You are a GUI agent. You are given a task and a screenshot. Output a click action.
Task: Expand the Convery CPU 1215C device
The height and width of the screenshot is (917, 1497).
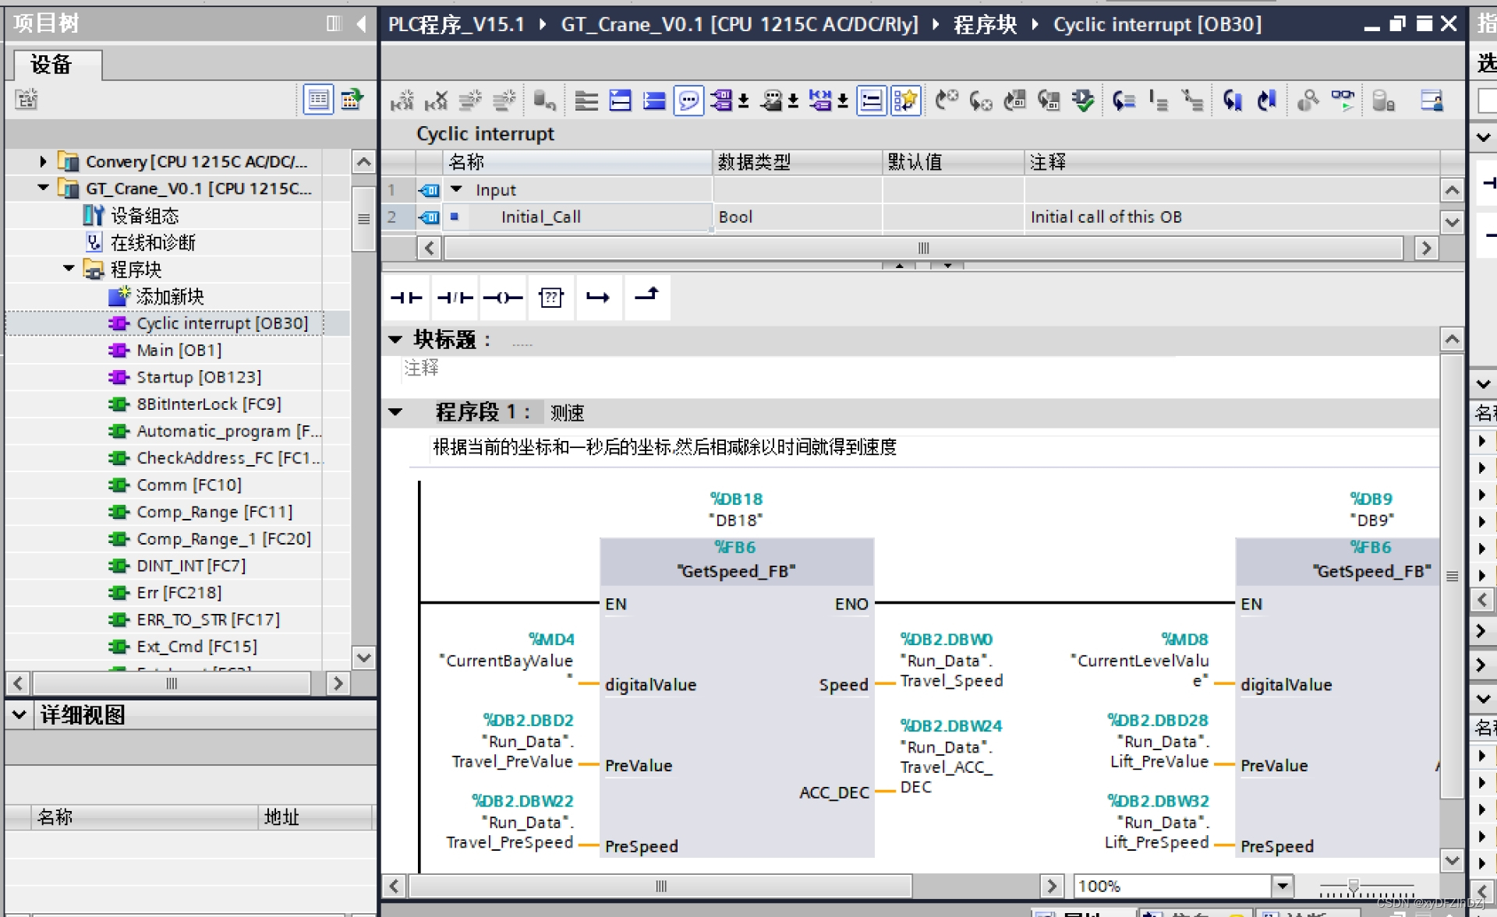click(43, 161)
